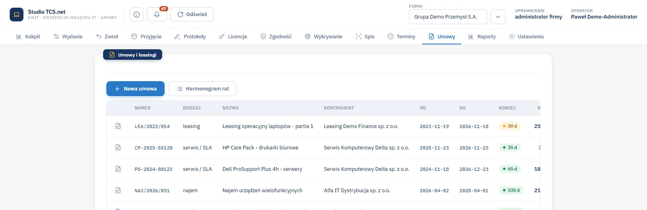The image size is (647, 210).
Task: Go to the Zwrot tab
Action: tap(107, 36)
